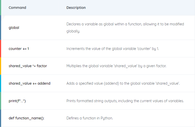Image resolution: width=195 pixels, height=127 pixels.
Task: Select description about incrementing counter by 1
Action: 112,49
